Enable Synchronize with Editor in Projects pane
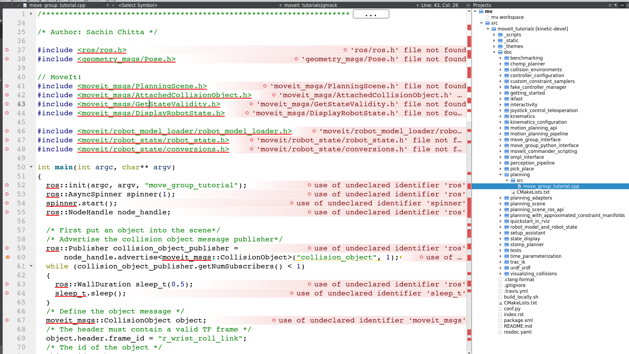The width and height of the screenshot is (629, 354). click(x=622, y=5)
